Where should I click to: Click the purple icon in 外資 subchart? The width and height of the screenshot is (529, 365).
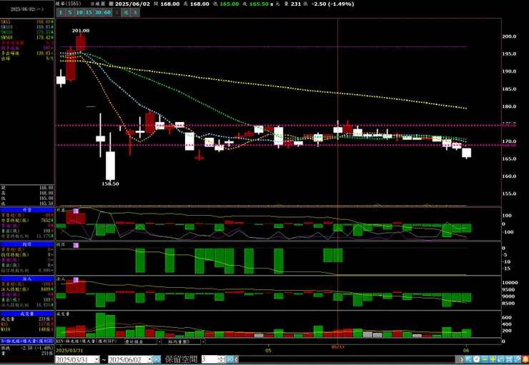(76, 211)
